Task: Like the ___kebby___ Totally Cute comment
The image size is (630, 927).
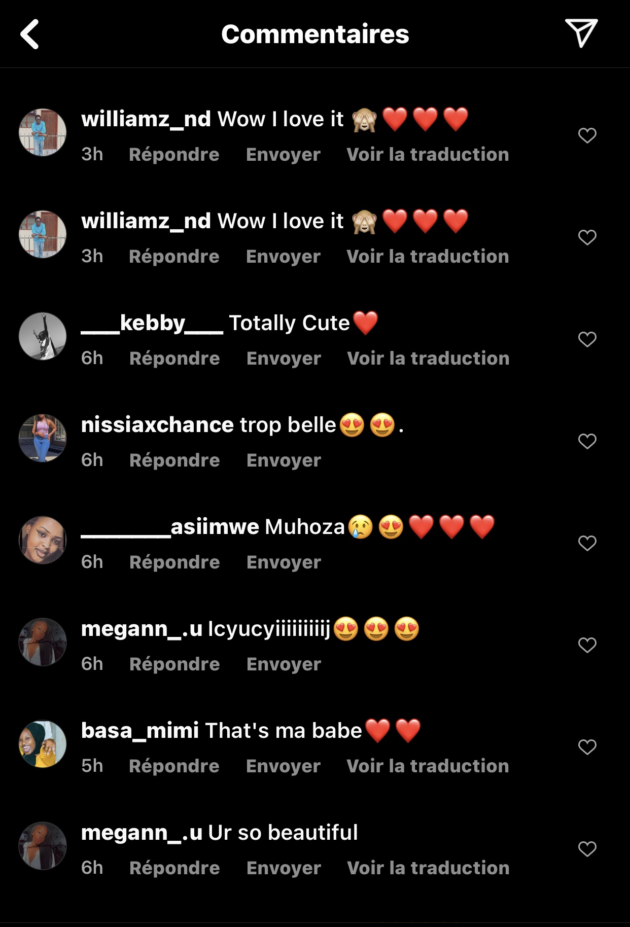Action: click(587, 339)
